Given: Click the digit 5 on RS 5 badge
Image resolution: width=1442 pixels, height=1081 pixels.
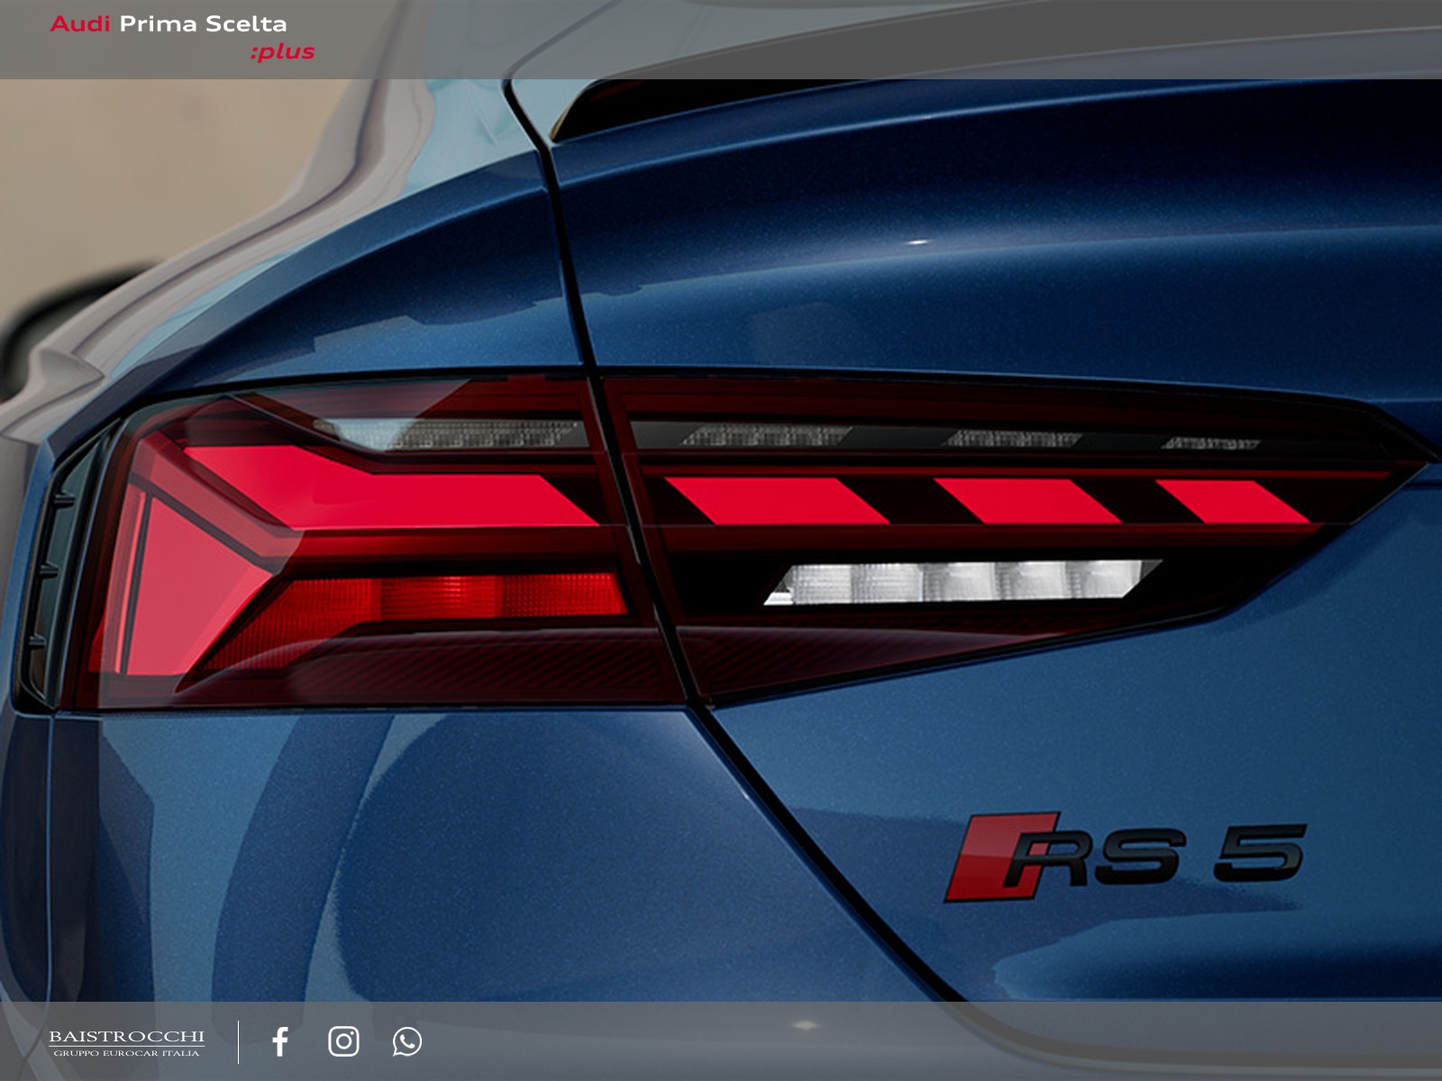Looking at the screenshot, I should (1259, 852).
